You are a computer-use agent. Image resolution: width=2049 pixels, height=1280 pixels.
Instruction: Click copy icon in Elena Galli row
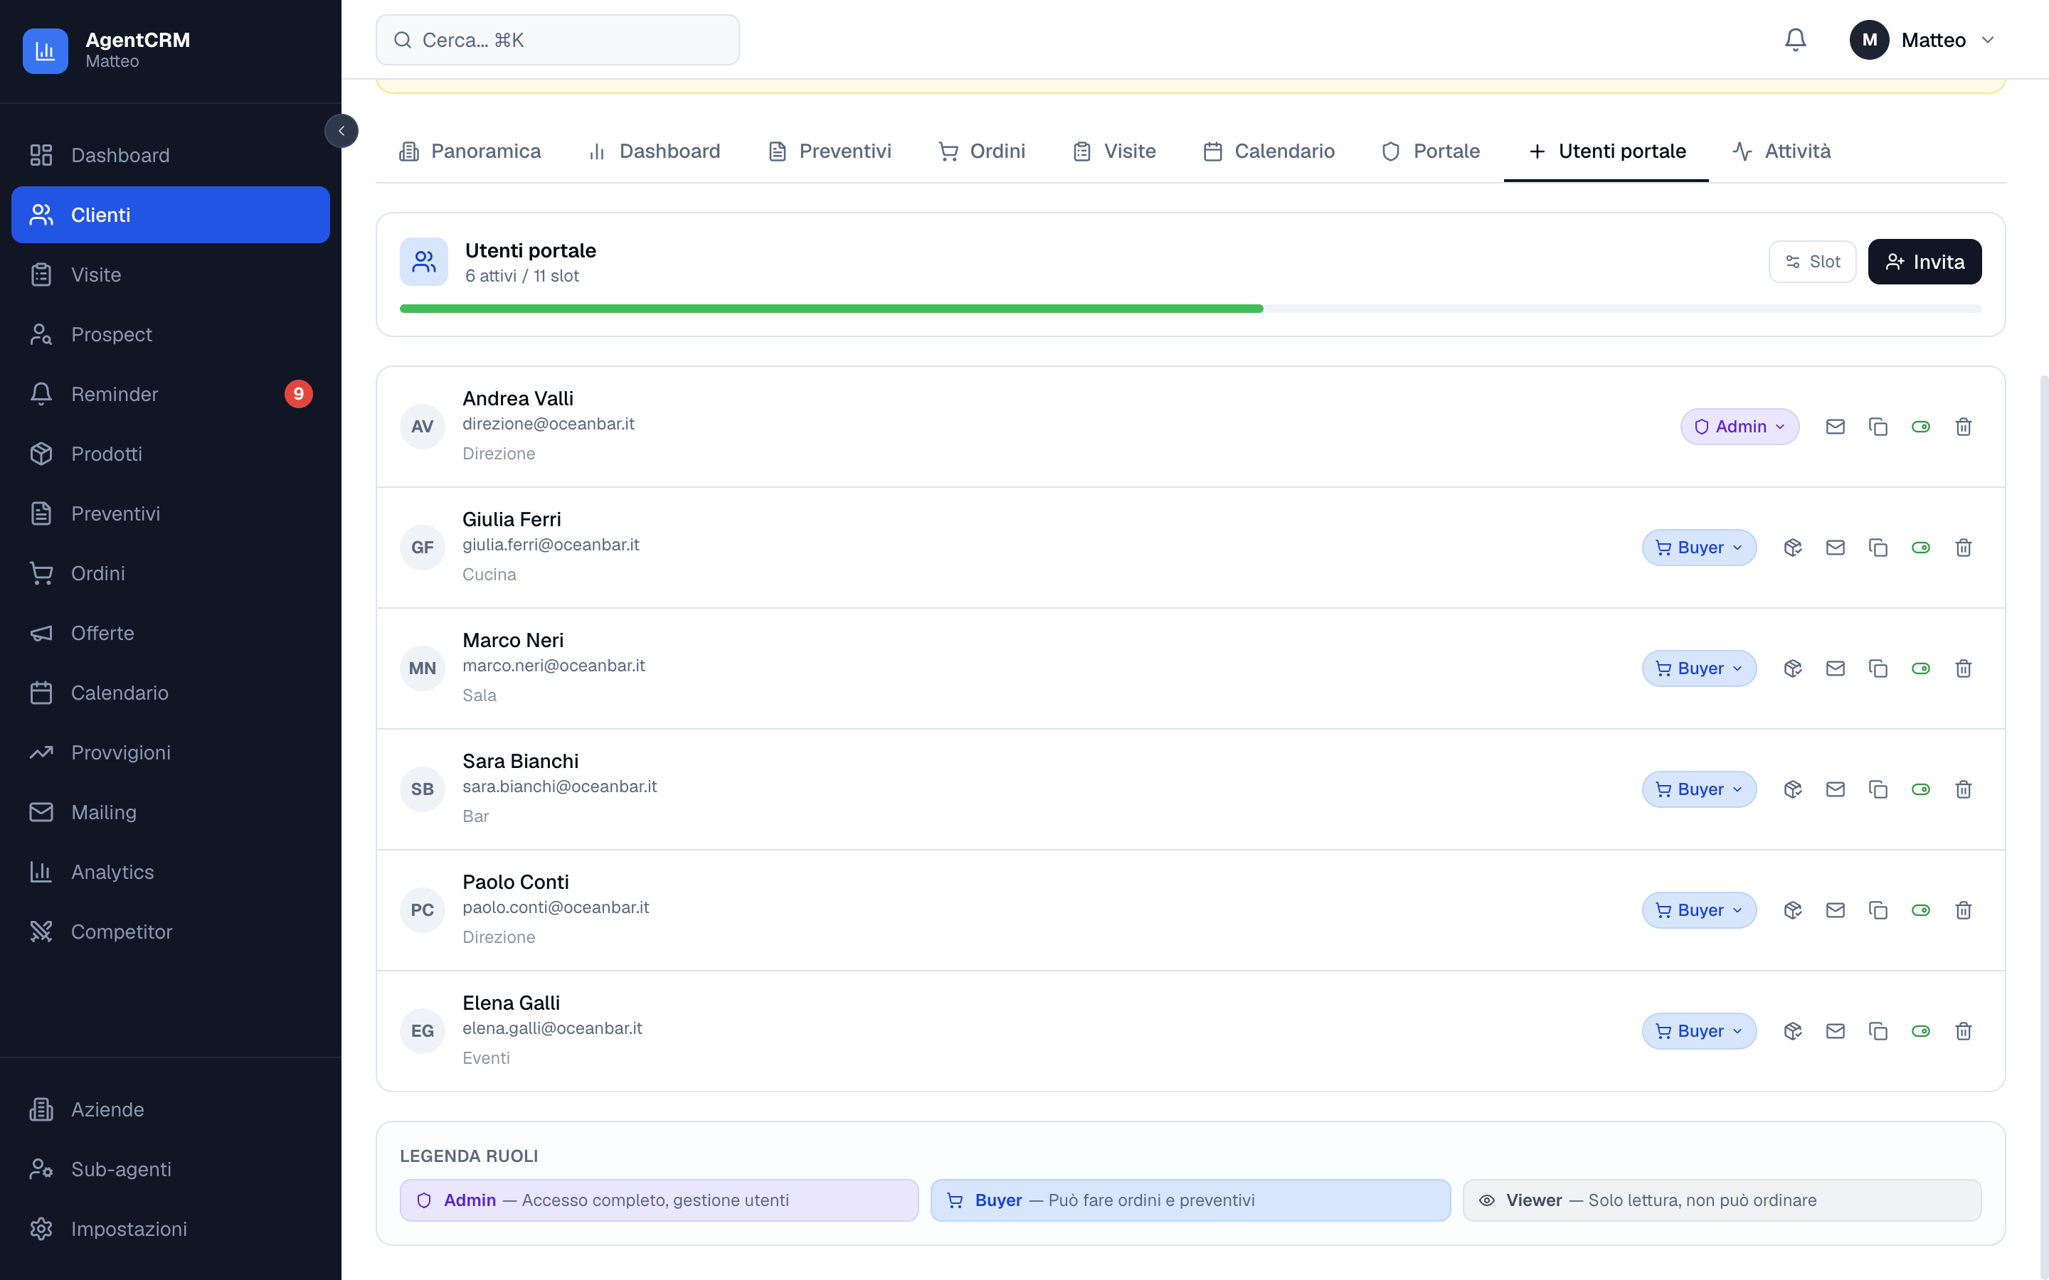click(1878, 1031)
